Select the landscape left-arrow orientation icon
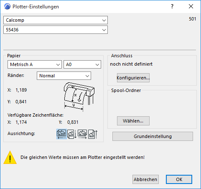The height and width of the screenshot is (189, 201). coord(61,134)
